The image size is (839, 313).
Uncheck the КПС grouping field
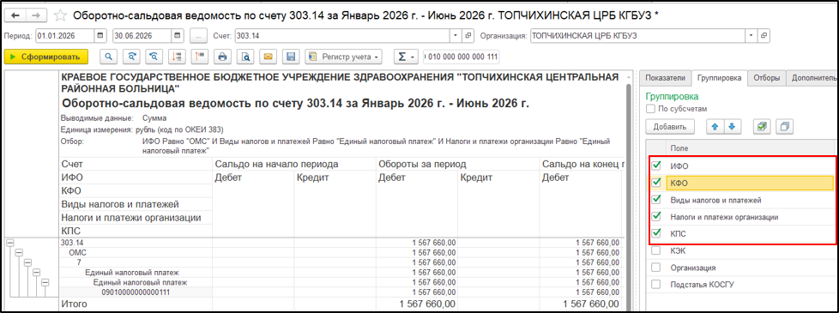pyautogui.click(x=656, y=234)
